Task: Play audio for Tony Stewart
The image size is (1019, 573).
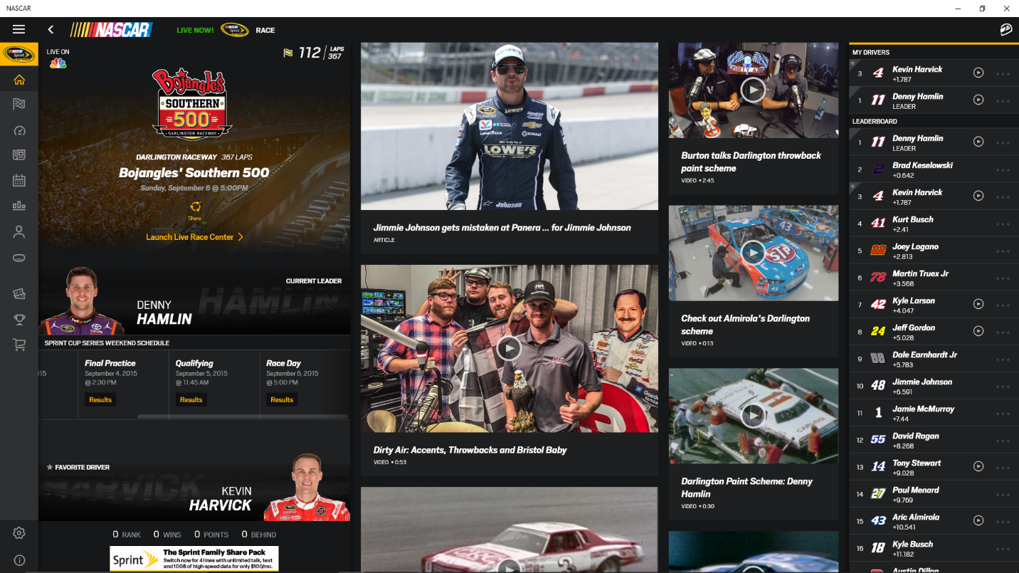Action: point(978,466)
